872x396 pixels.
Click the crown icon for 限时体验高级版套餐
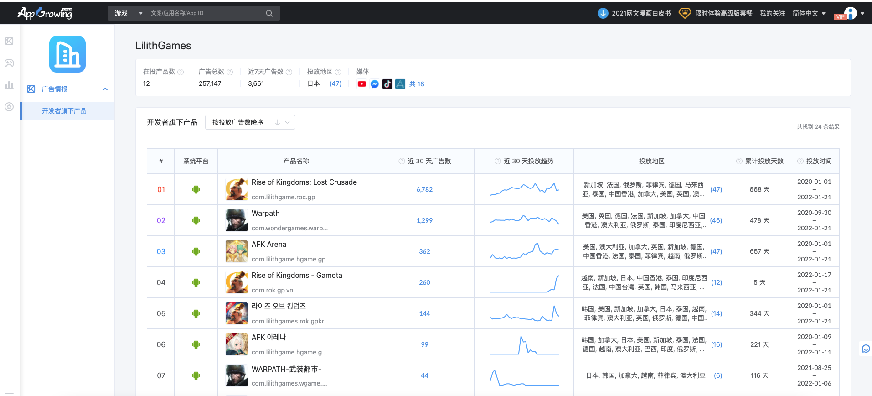[685, 13]
